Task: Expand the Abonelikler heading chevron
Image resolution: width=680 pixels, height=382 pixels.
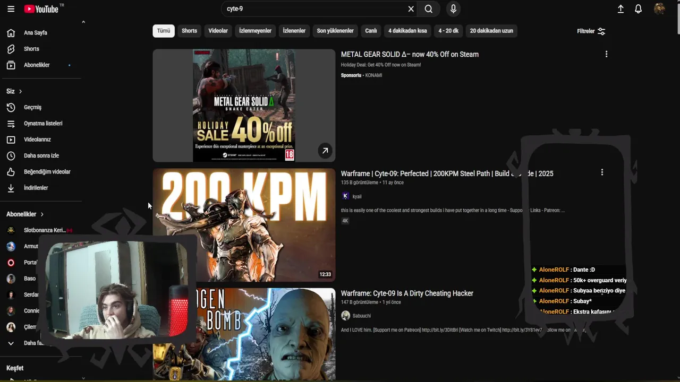Action: click(x=42, y=214)
